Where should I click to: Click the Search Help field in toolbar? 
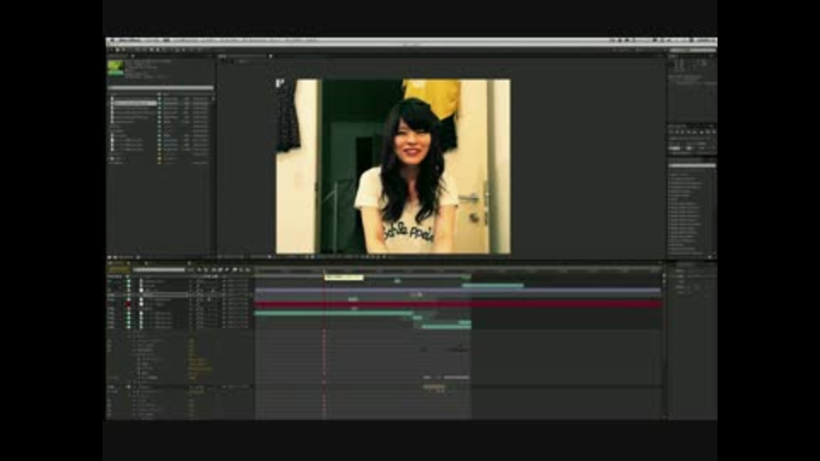[x=693, y=50]
